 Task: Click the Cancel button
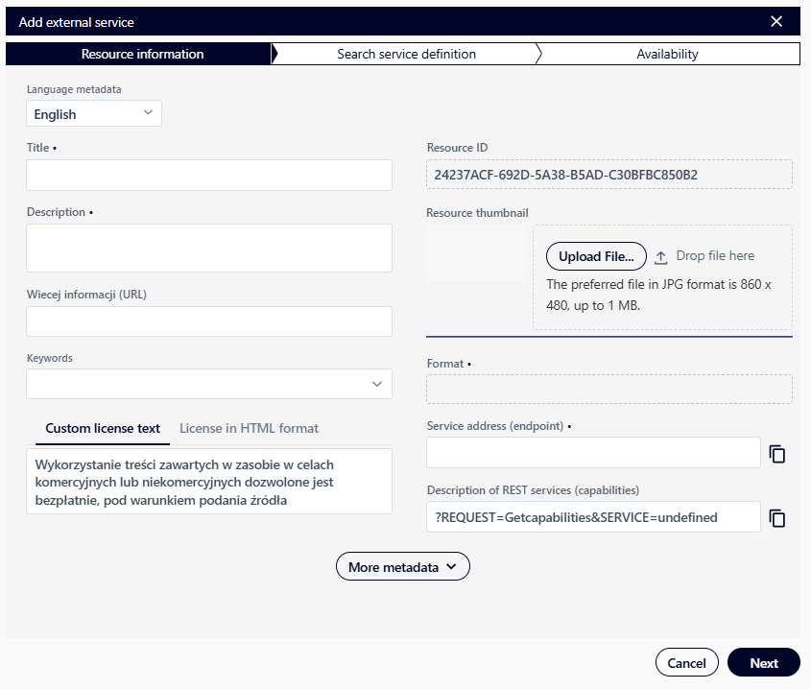tap(686, 663)
